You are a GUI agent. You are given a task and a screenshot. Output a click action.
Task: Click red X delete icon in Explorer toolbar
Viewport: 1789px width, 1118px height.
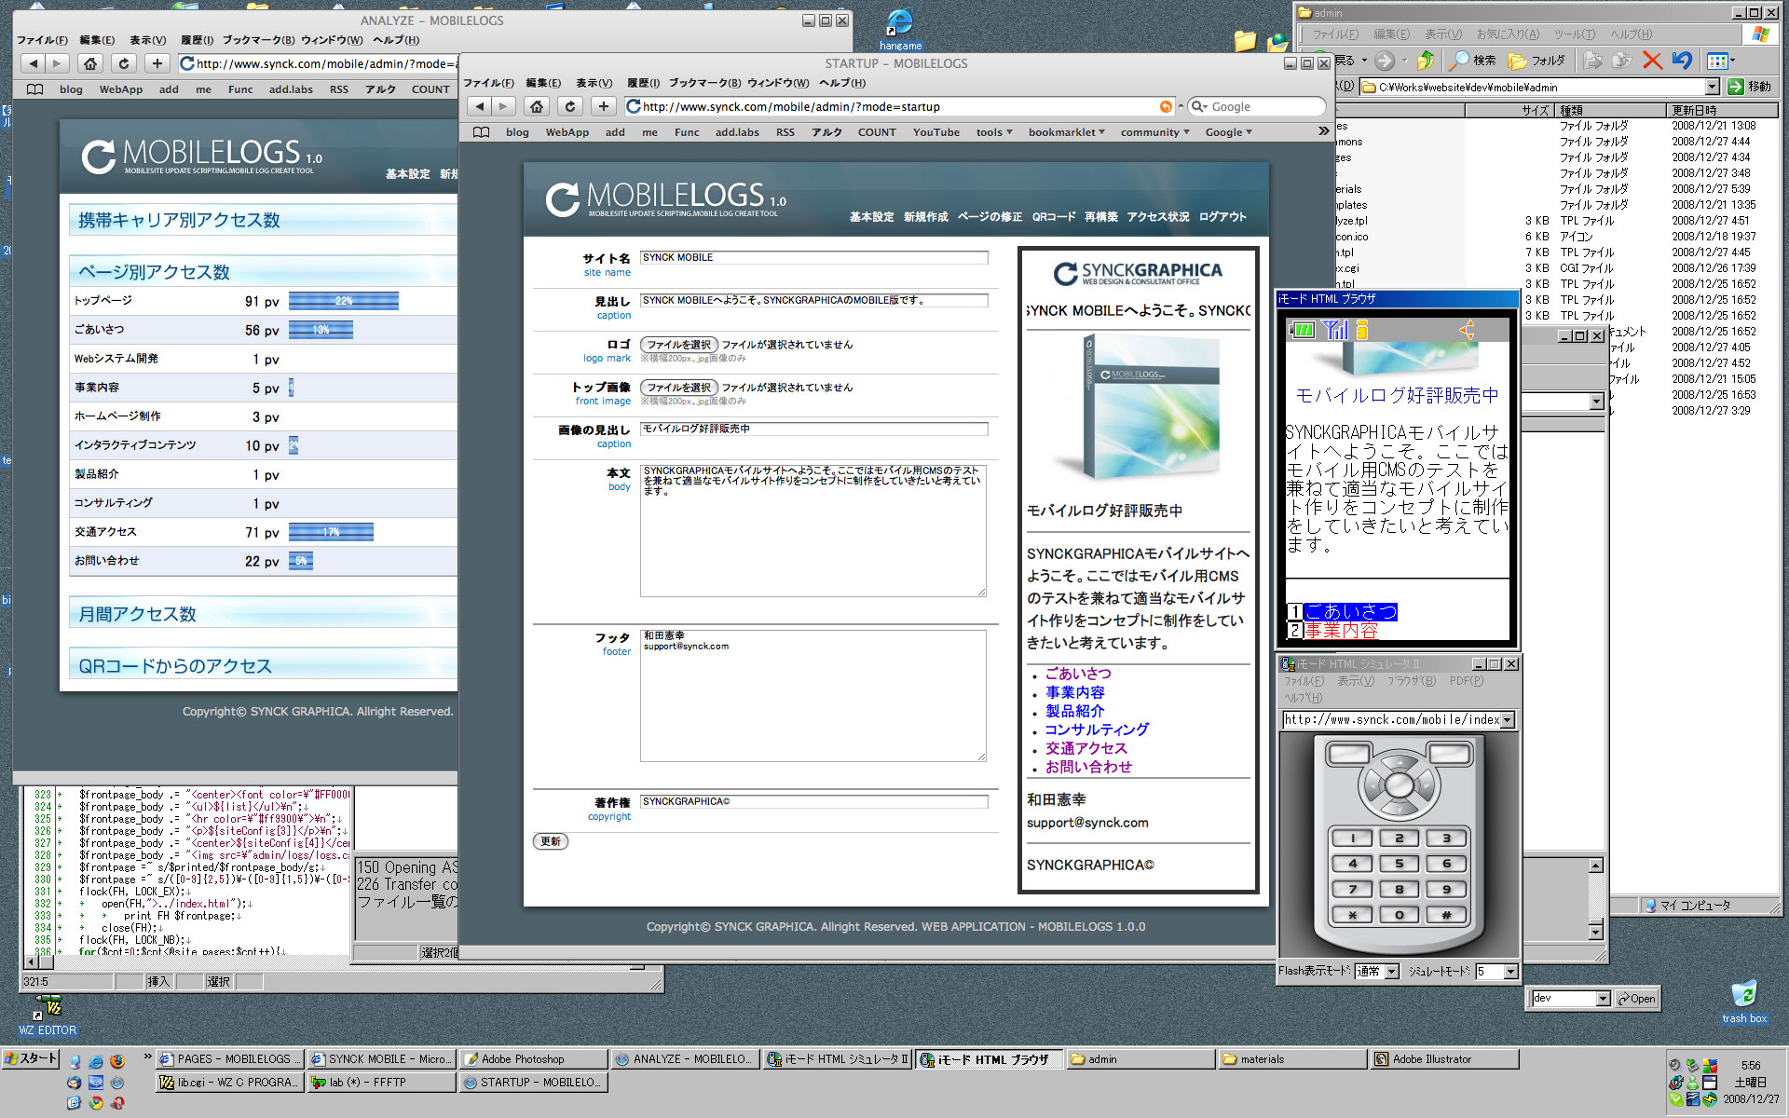1652,61
